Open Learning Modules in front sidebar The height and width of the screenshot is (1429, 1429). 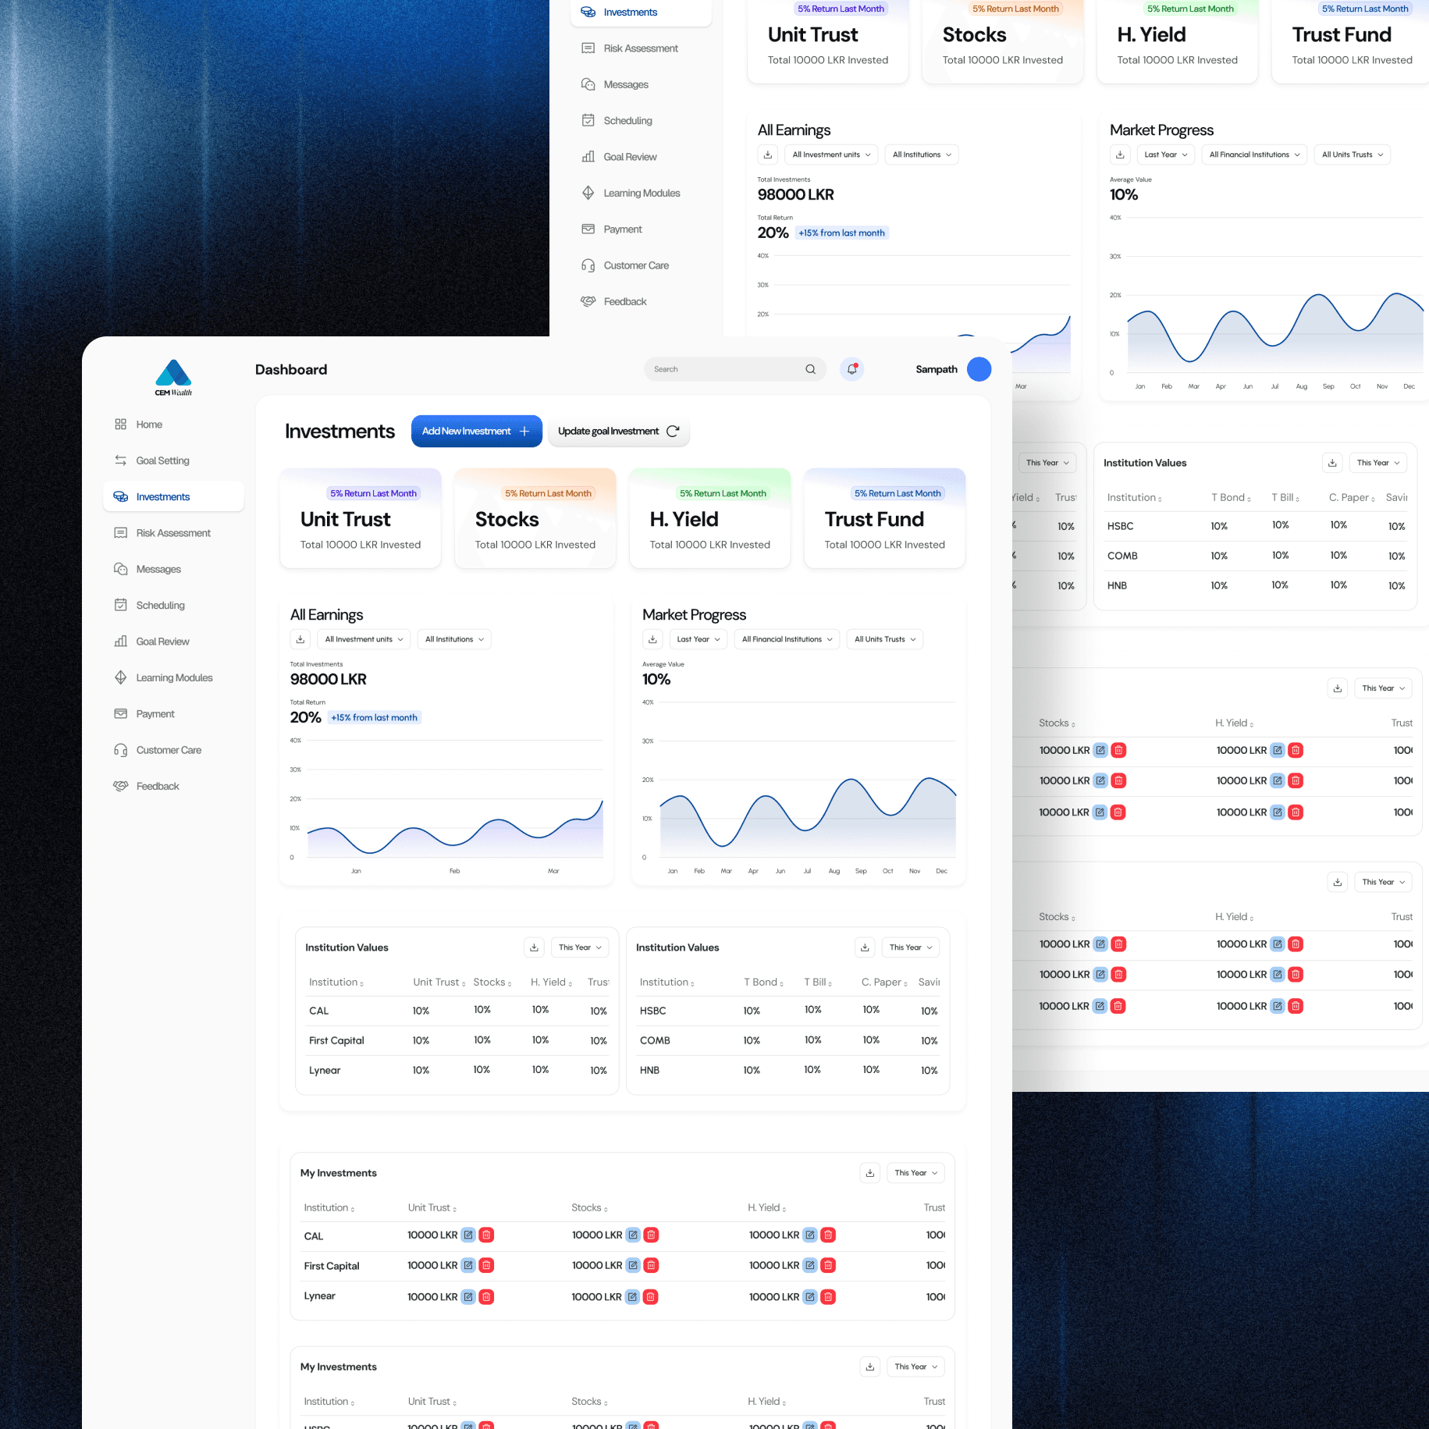[173, 677]
